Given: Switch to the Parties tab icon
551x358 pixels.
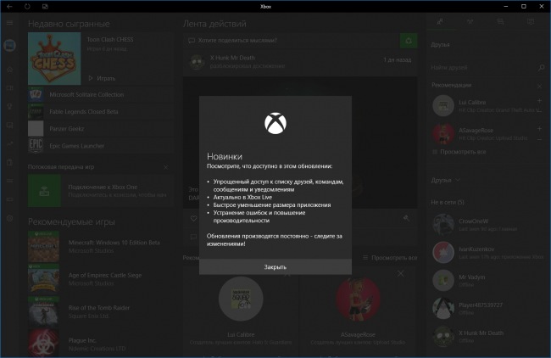Looking at the screenshot, I should click(470, 22).
